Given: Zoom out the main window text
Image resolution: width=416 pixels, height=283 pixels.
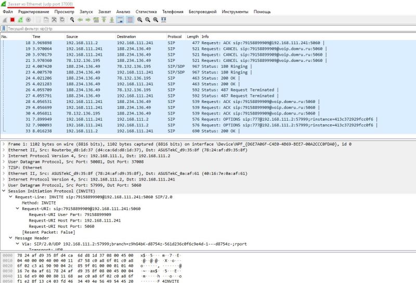Looking at the screenshot, I should click(148, 20).
